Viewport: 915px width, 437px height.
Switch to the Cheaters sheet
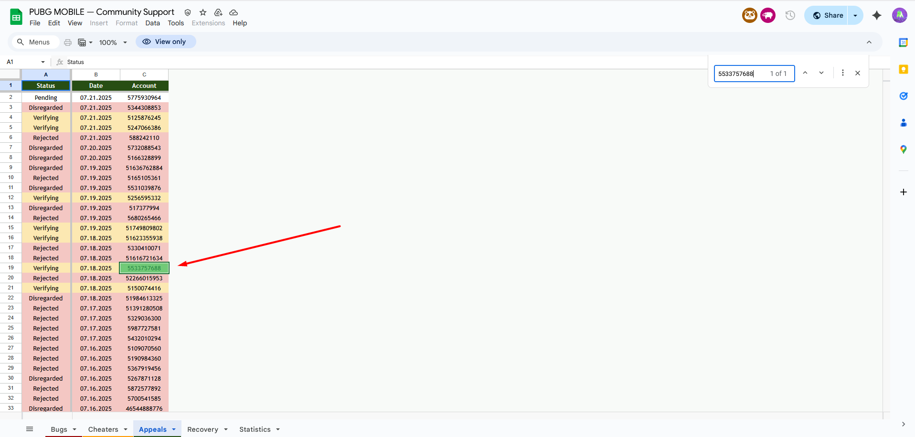click(x=103, y=429)
